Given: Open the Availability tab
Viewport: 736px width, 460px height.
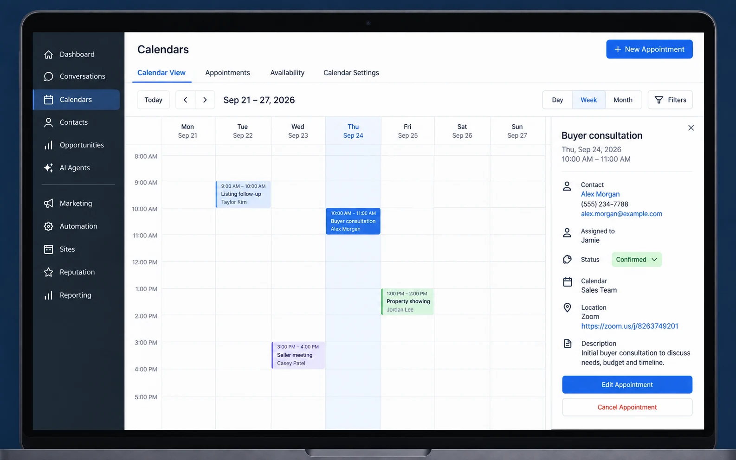Looking at the screenshot, I should tap(287, 73).
